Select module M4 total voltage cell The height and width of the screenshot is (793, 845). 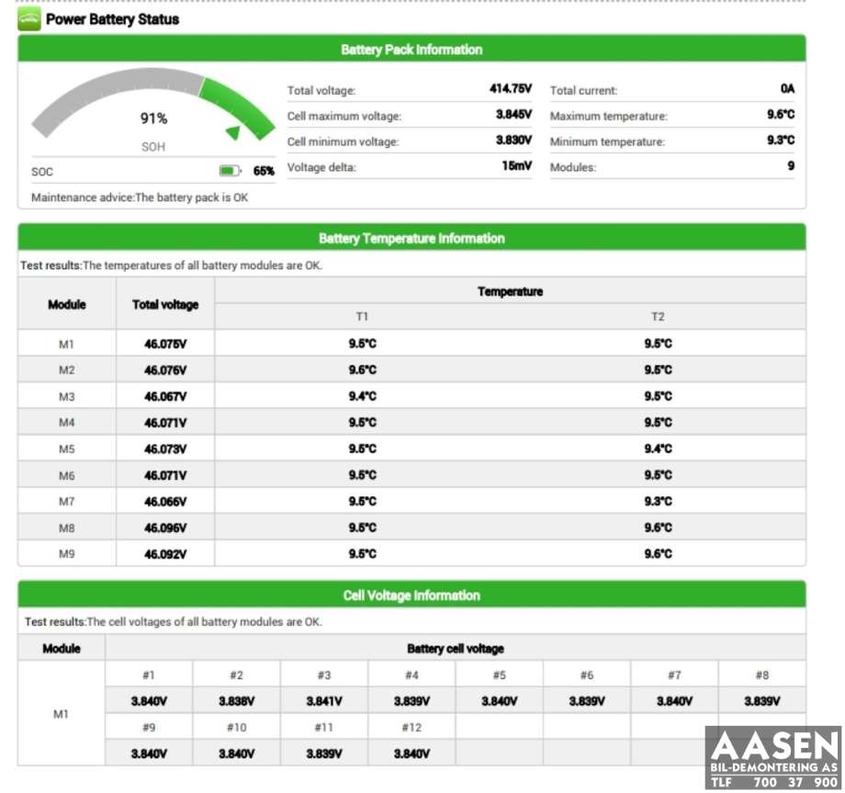click(165, 423)
